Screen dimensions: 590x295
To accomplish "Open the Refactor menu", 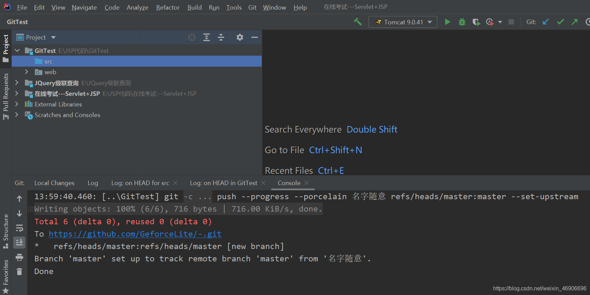I will (168, 8).
